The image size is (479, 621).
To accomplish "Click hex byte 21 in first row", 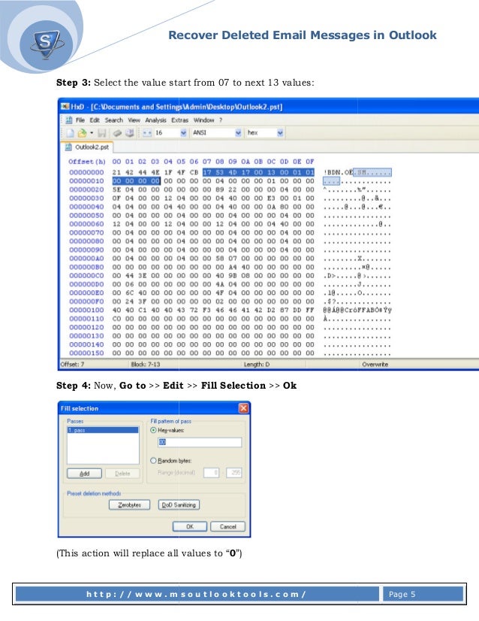I will (x=116, y=172).
